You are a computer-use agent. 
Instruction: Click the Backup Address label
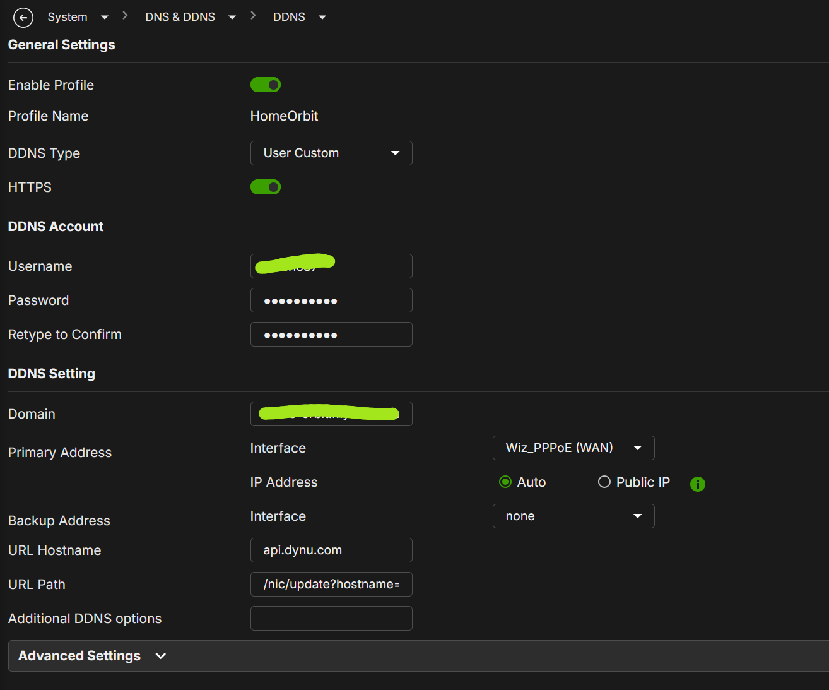click(x=59, y=521)
